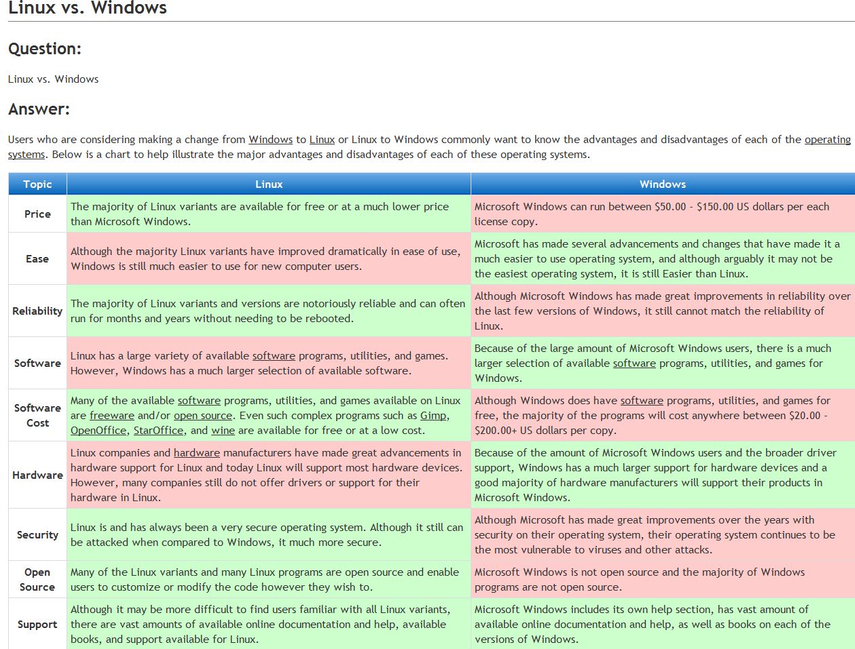Open the 'open source' hyperlink
This screenshot has width=855, height=649.
click(x=203, y=416)
